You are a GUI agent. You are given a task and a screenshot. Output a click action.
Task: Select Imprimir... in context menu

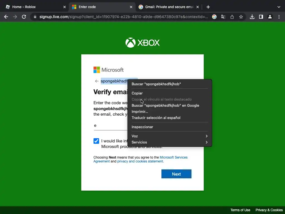(x=169, y=112)
